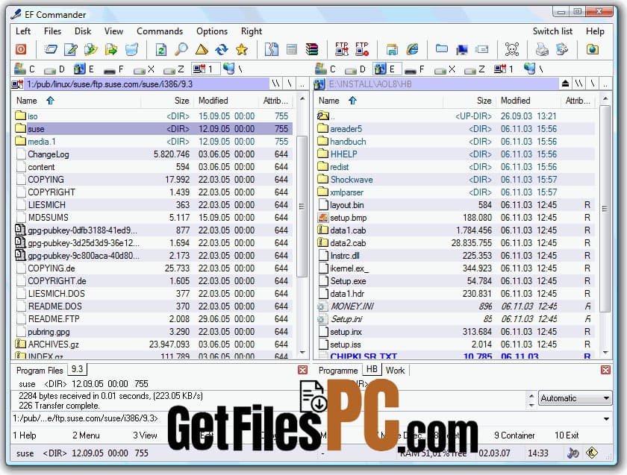The width and height of the screenshot is (627, 475).
Task: Click the diamond icon in status bar corner
Action: [592, 453]
